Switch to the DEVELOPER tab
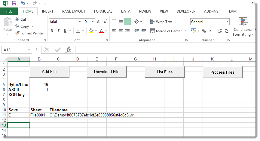 (186, 11)
